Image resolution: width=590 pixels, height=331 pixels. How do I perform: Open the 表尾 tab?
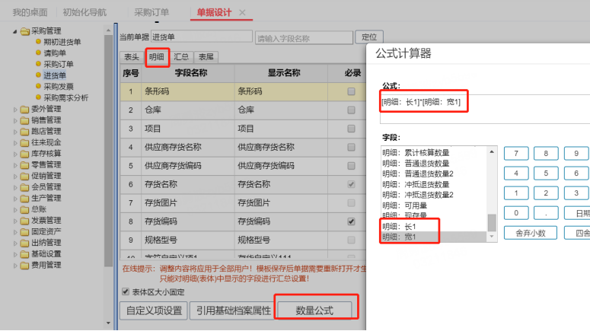[206, 57]
